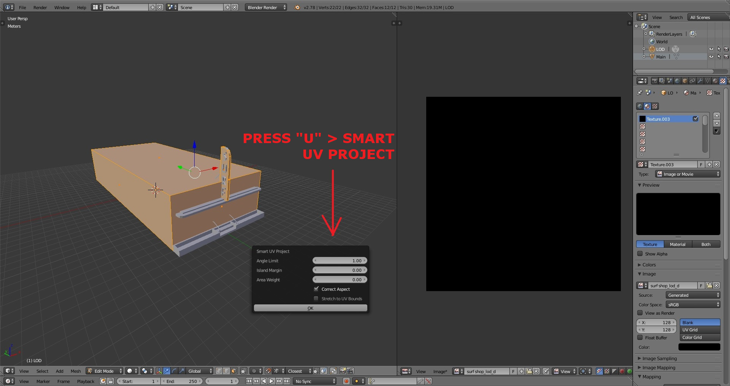The width and height of the screenshot is (730, 386).
Task: Open Closest snap target dropdown
Action: tap(298, 371)
